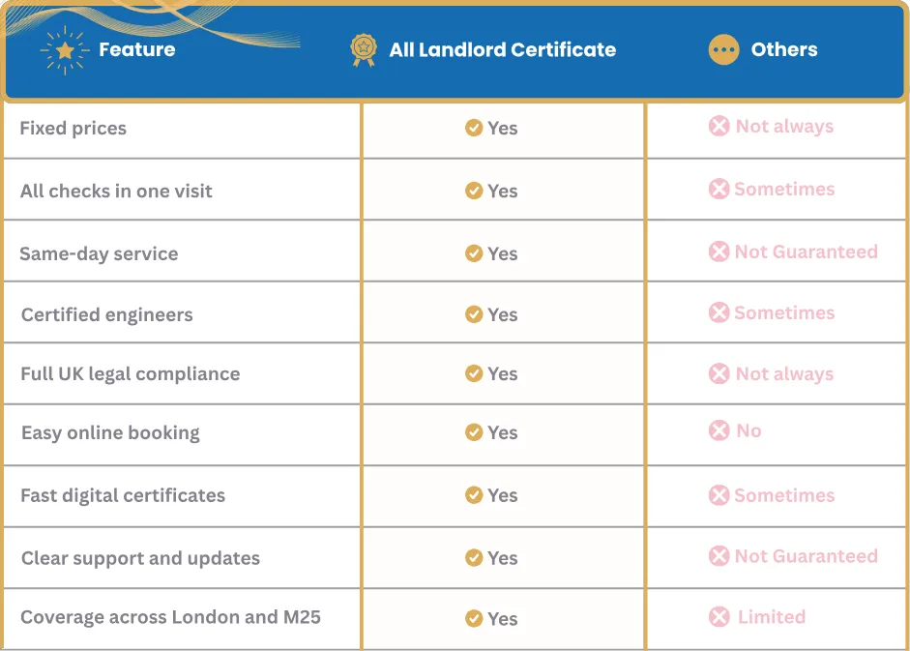Click the Fast digital certificates label
This screenshot has width=910, height=651.
pyautogui.click(x=122, y=495)
